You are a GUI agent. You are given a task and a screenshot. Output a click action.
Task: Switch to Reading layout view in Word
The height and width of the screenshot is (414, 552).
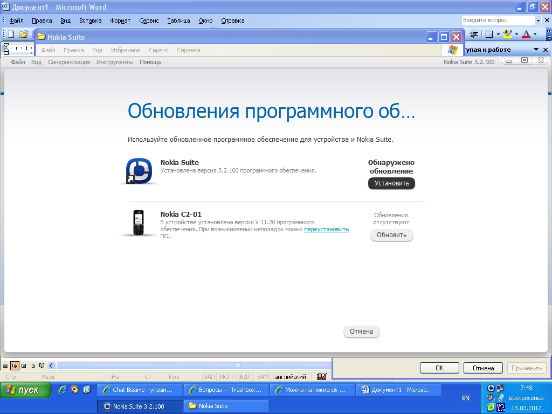[42, 366]
